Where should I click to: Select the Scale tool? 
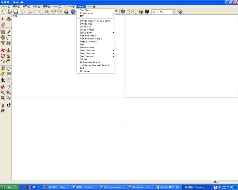coord(3,61)
